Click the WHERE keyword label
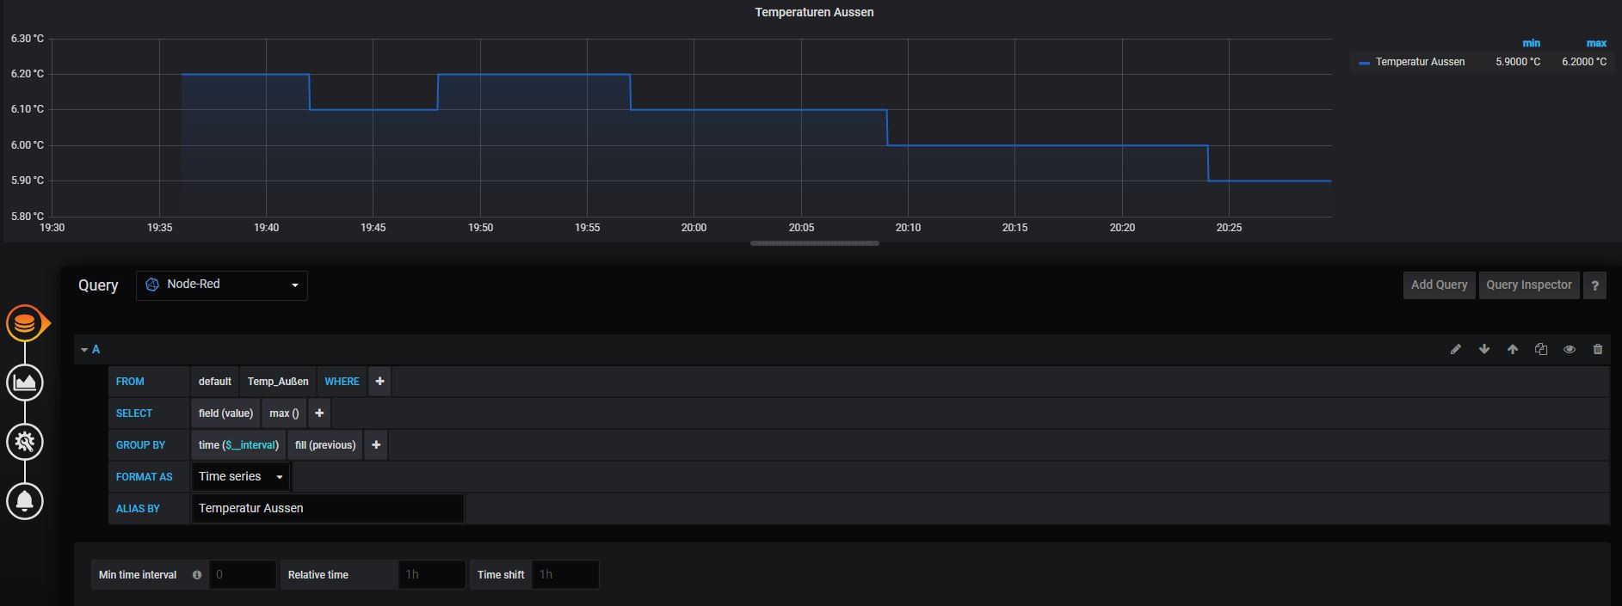The height and width of the screenshot is (606, 1622). [x=342, y=382]
